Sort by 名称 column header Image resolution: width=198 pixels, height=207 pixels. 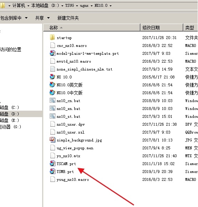click(92, 28)
